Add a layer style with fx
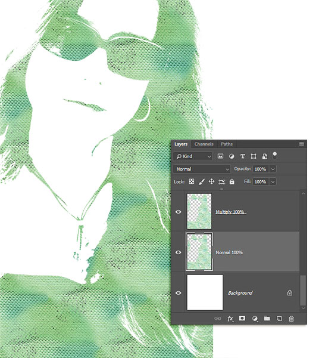Image resolution: width=322 pixels, height=358 pixels. [230, 319]
